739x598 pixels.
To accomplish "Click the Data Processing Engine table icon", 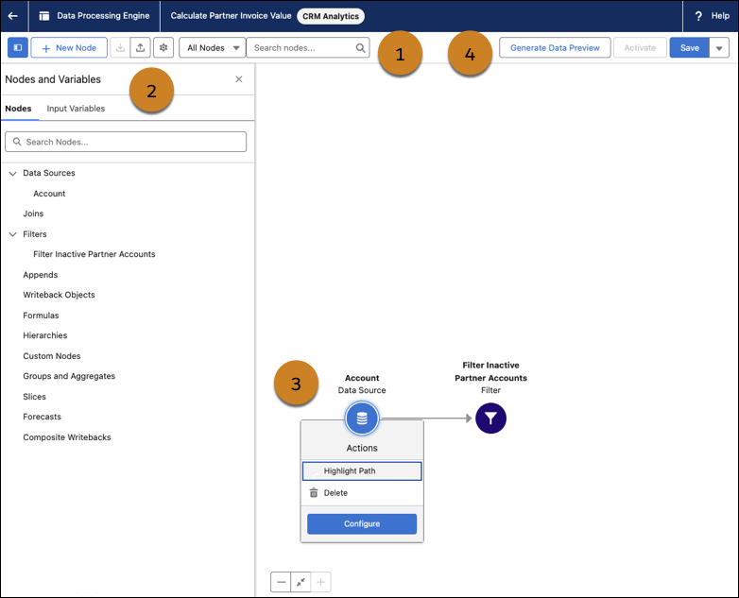I will [44, 16].
